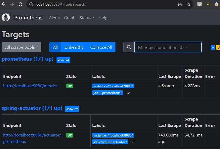The image size is (220, 149).
Task: Toggle the blue checkbox beside the filter field
Action: coord(213,48)
